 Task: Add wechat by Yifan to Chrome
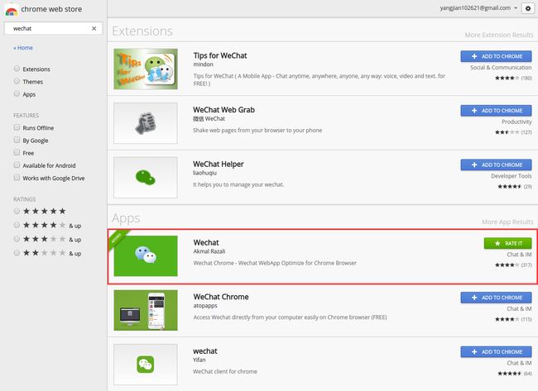point(496,352)
